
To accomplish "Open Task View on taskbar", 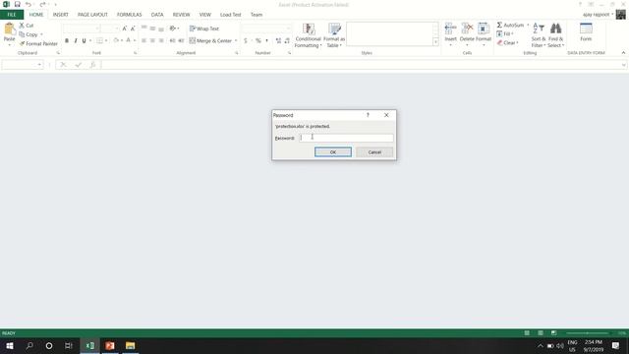I will pyautogui.click(x=69, y=345).
